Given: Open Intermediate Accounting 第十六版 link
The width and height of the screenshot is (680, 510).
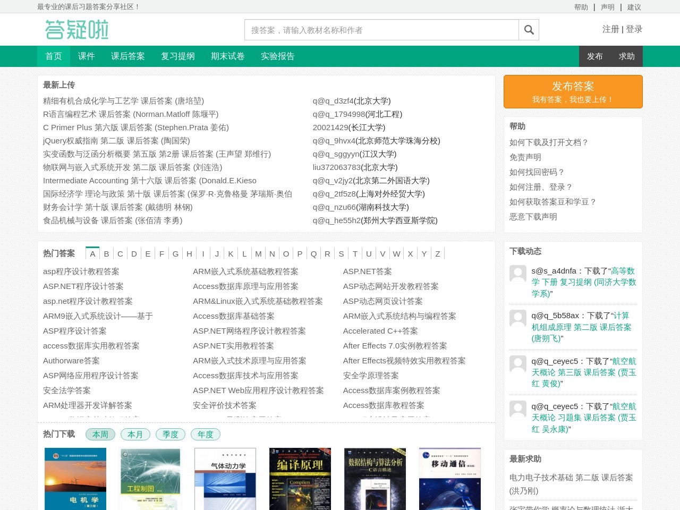Looking at the screenshot, I should [150, 181].
